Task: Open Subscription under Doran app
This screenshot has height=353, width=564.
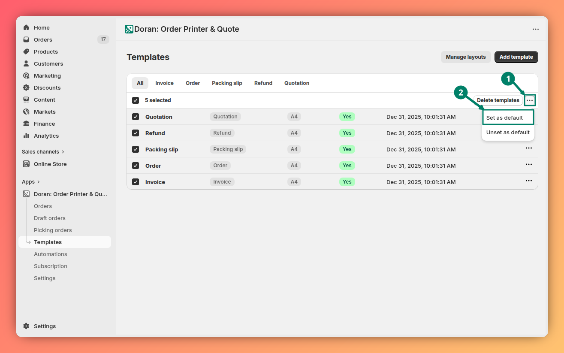Action: pos(51,266)
